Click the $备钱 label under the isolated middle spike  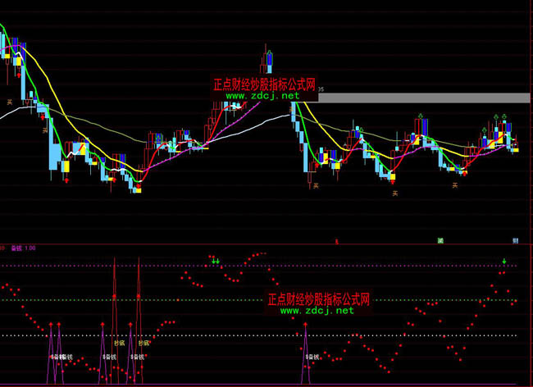(x=312, y=357)
